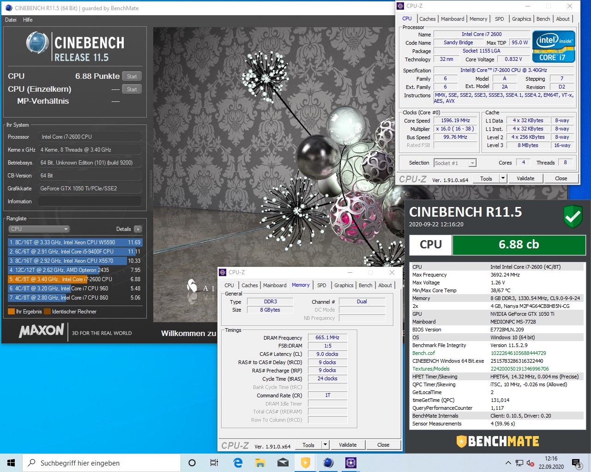This screenshot has width=591, height=472.
Task: Click CPU-Z title bar icon in top window
Action: click(x=400, y=6)
